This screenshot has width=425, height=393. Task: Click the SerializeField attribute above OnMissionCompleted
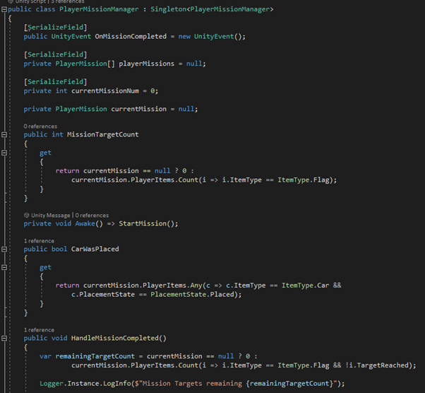55,28
